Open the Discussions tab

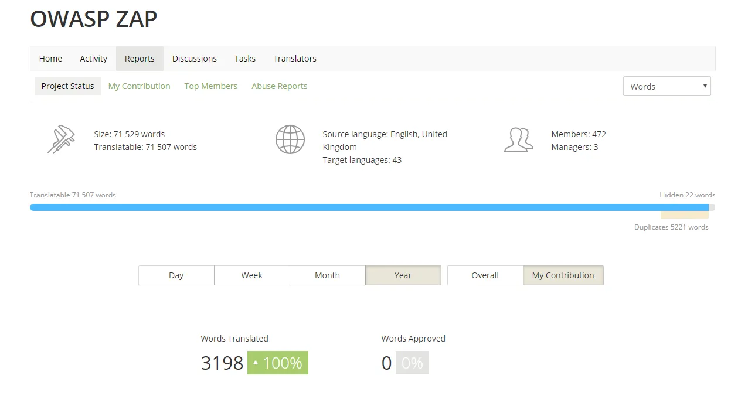[x=195, y=59]
